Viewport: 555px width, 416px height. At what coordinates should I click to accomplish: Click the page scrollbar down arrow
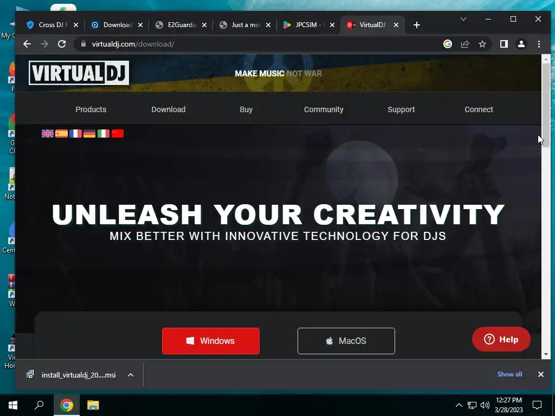click(546, 354)
